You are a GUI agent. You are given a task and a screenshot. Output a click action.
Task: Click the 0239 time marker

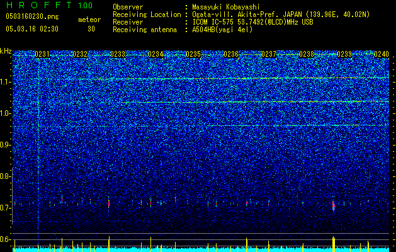[344, 54]
